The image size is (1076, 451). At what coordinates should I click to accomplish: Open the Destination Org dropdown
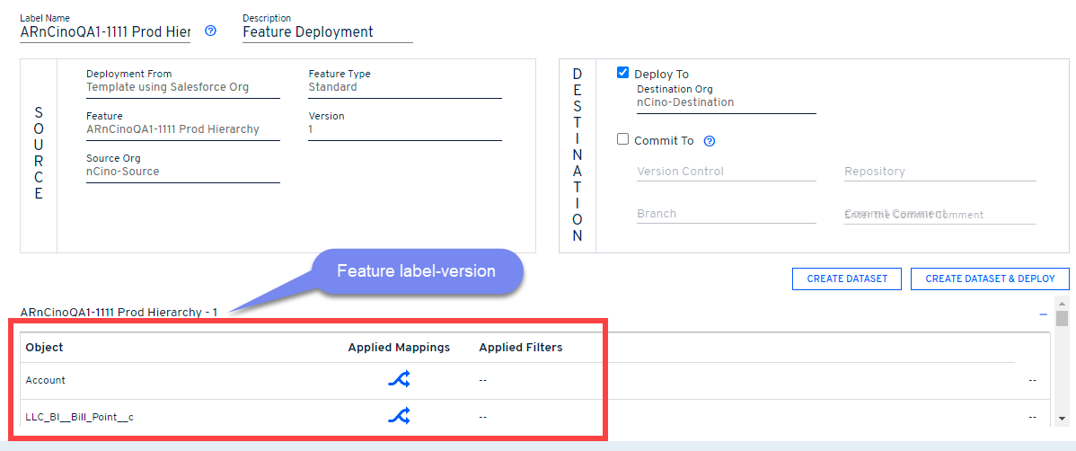[x=726, y=102]
